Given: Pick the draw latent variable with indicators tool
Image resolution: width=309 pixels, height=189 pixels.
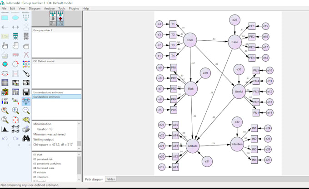Looking at the screenshot, I should click(26, 18).
